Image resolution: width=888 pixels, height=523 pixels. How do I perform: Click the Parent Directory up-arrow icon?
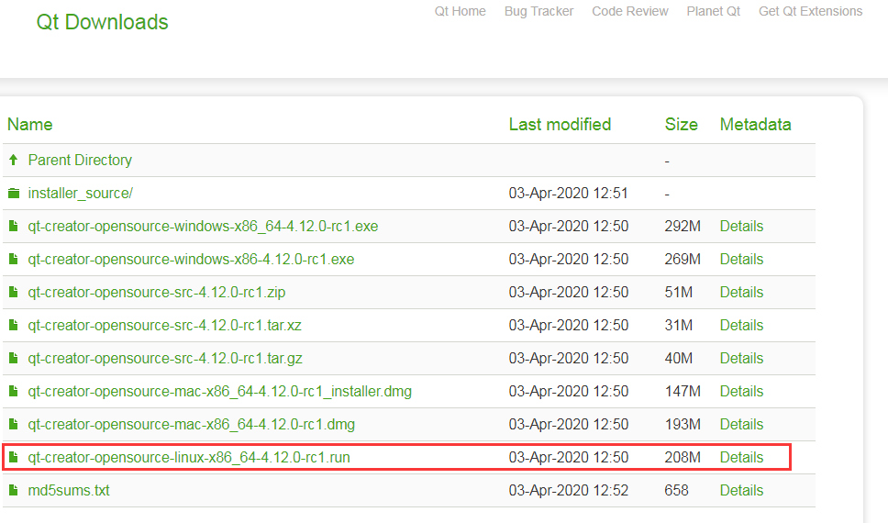click(14, 161)
